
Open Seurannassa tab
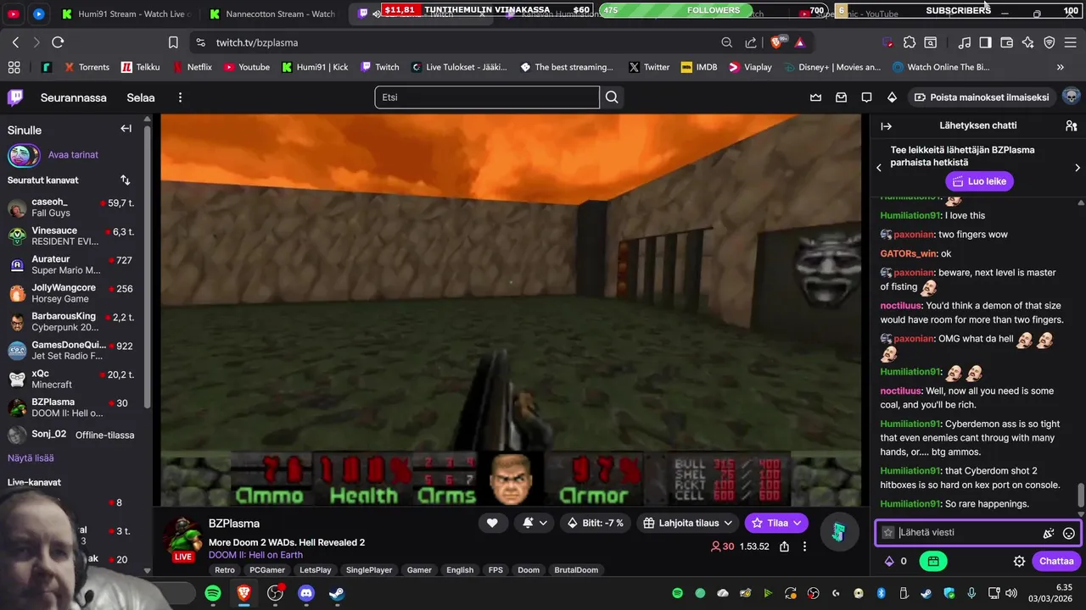click(74, 97)
